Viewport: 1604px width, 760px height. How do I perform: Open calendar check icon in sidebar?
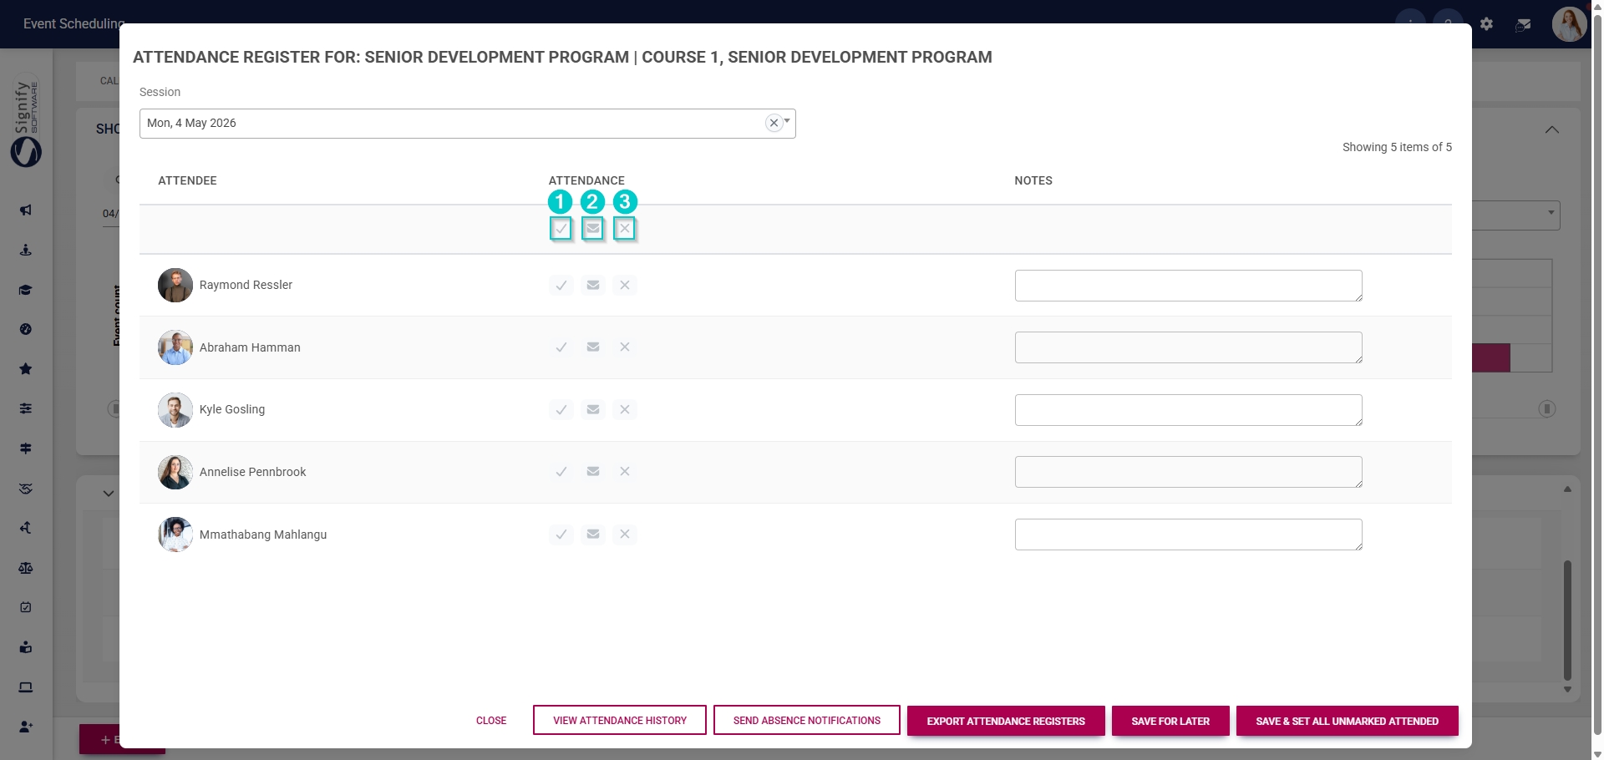point(26,607)
